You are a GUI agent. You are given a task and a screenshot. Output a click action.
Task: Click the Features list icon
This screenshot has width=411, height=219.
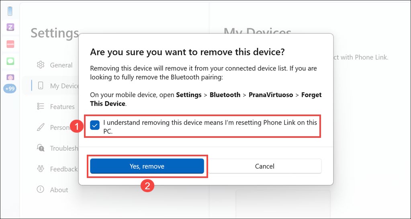click(x=40, y=106)
